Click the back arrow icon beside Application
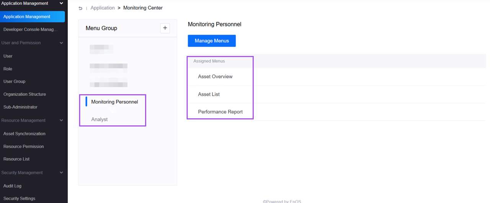The height and width of the screenshot is (203, 490). click(x=80, y=8)
